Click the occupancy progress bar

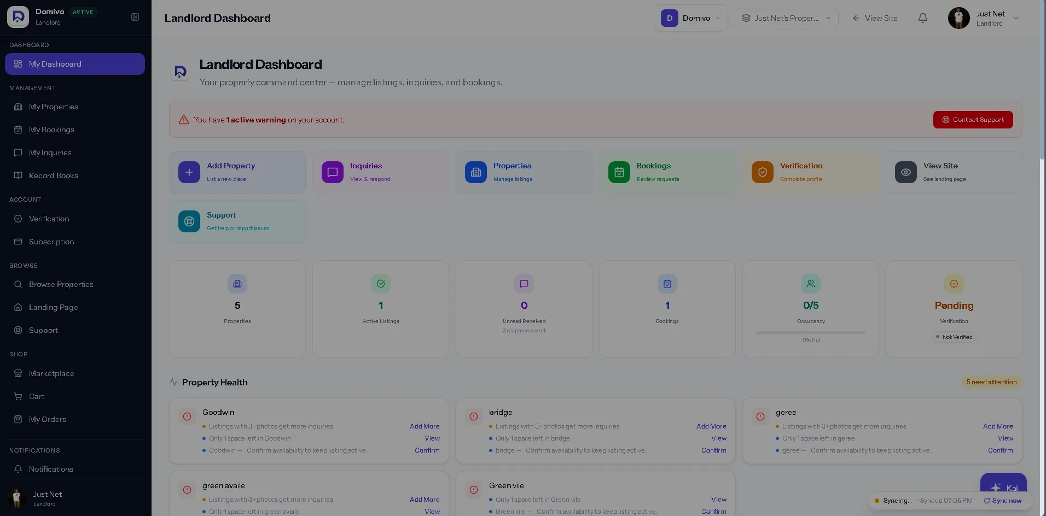tap(811, 332)
